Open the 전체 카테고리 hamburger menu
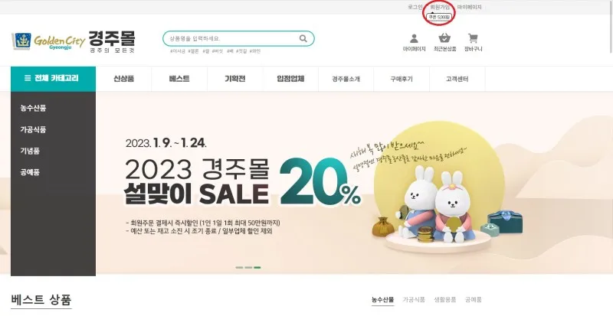The height and width of the screenshot is (316, 613). coord(53,79)
